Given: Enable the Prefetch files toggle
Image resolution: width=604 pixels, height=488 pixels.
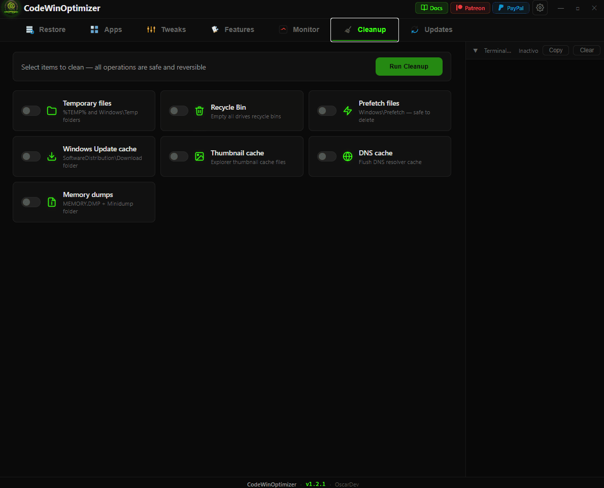Looking at the screenshot, I should (327, 111).
